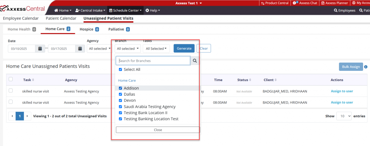The image size is (370, 146).
Task: Switch to Patient Calendar tab
Action: [x=61, y=18]
